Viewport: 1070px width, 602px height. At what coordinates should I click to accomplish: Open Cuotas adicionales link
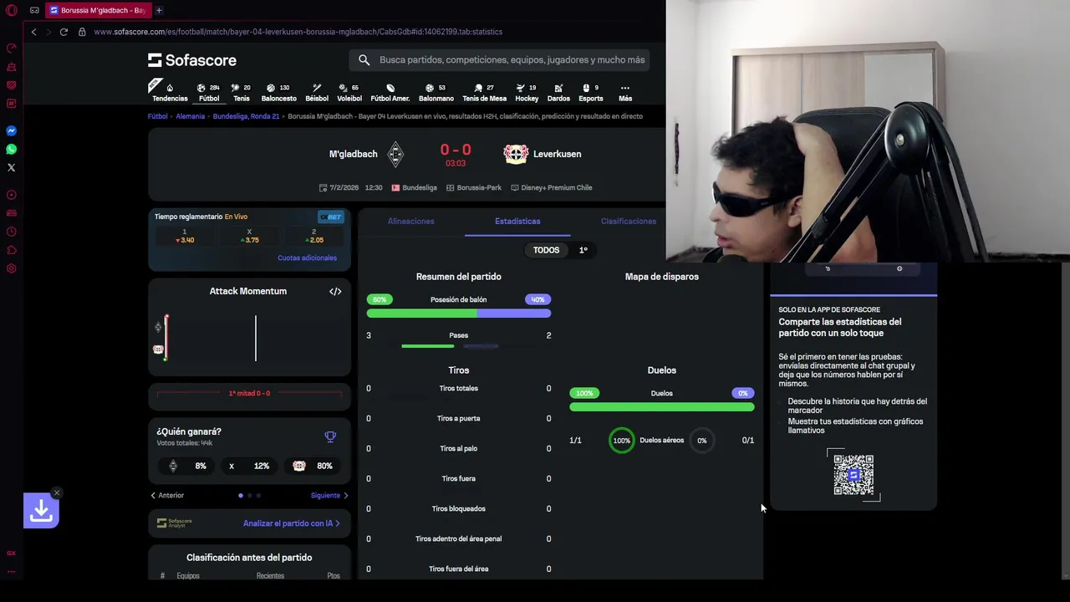pos(307,258)
